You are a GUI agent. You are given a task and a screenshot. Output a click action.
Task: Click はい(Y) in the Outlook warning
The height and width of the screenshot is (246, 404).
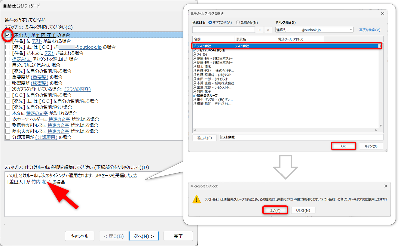[x=275, y=211]
